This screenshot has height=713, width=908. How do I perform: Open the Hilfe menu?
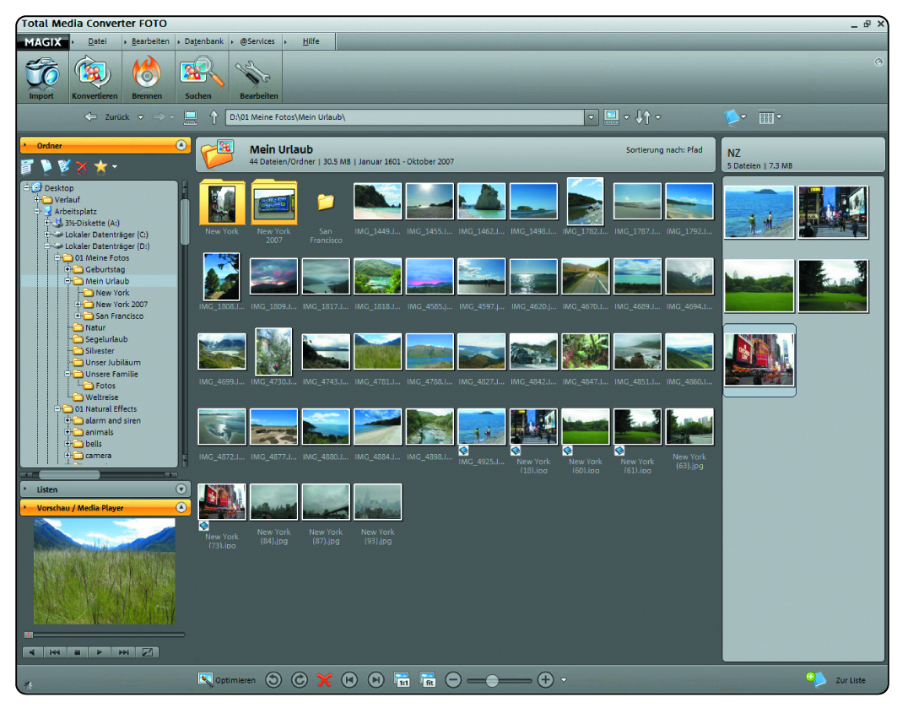(311, 41)
